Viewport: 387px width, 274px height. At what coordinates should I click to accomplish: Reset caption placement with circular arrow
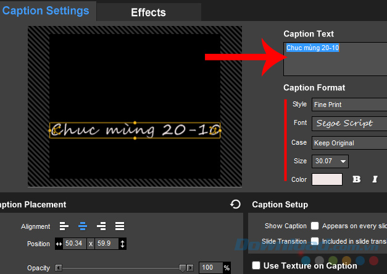pyautogui.click(x=235, y=204)
